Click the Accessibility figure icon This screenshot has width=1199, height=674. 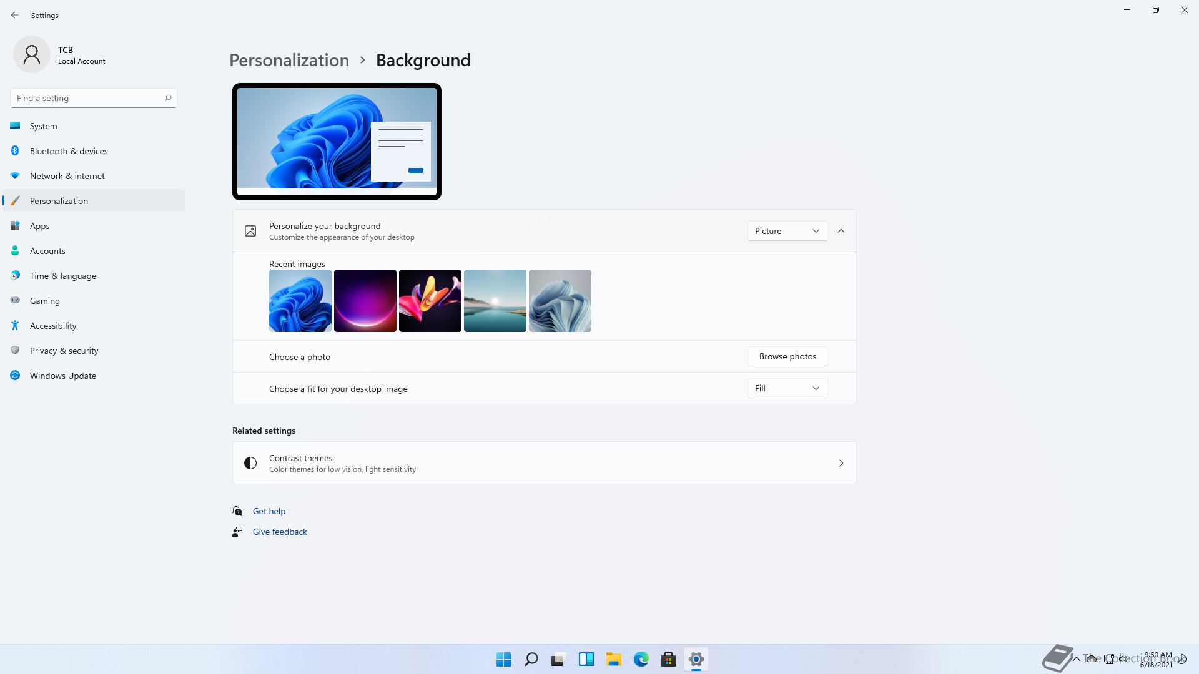tap(15, 326)
